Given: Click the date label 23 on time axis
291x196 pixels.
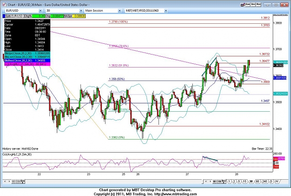Looking at the screenshot, I should pyautogui.click(x=88, y=174).
